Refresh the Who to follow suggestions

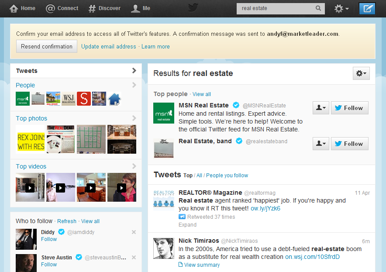coord(67,221)
